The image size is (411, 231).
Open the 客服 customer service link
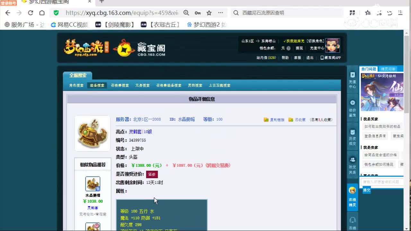298,58
